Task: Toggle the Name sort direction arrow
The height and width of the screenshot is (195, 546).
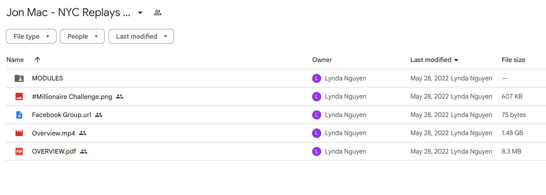Action: tap(37, 60)
